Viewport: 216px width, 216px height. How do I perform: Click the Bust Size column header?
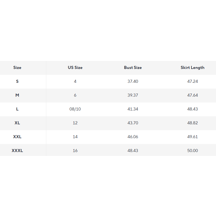(x=133, y=68)
